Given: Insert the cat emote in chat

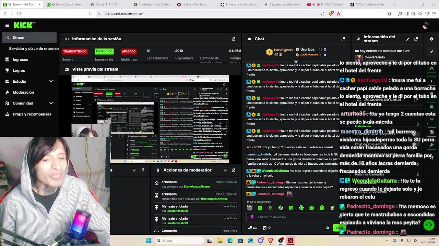Looking at the screenshot, I should click(250, 208).
